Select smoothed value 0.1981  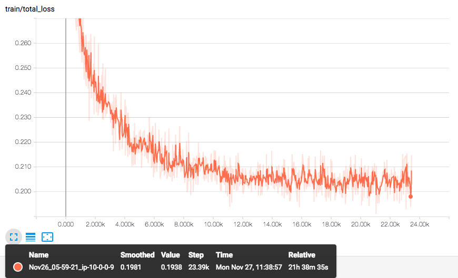[x=131, y=267]
